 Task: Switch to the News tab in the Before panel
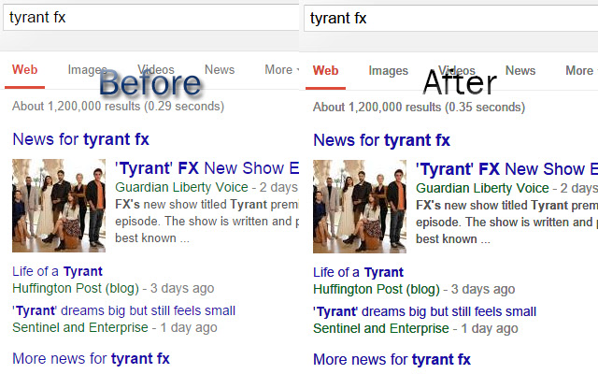[220, 70]
